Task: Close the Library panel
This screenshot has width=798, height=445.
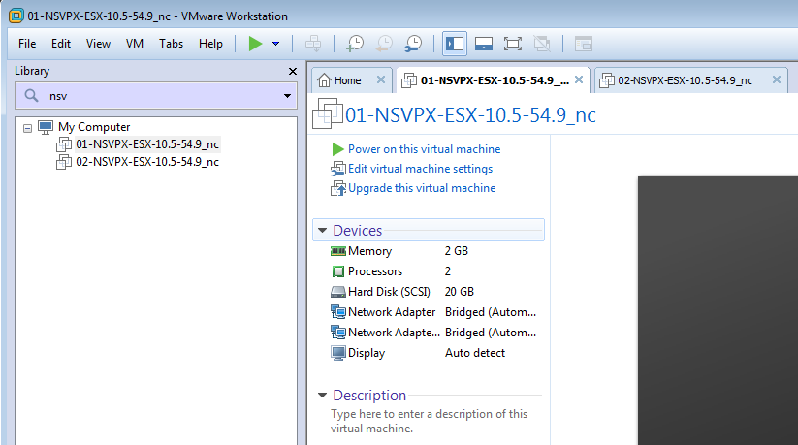Action: coord(293,72)
